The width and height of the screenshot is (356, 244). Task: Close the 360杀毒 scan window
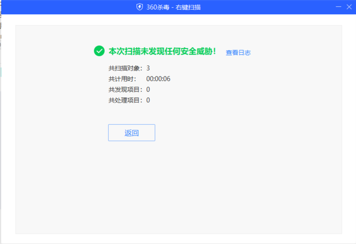349,7
